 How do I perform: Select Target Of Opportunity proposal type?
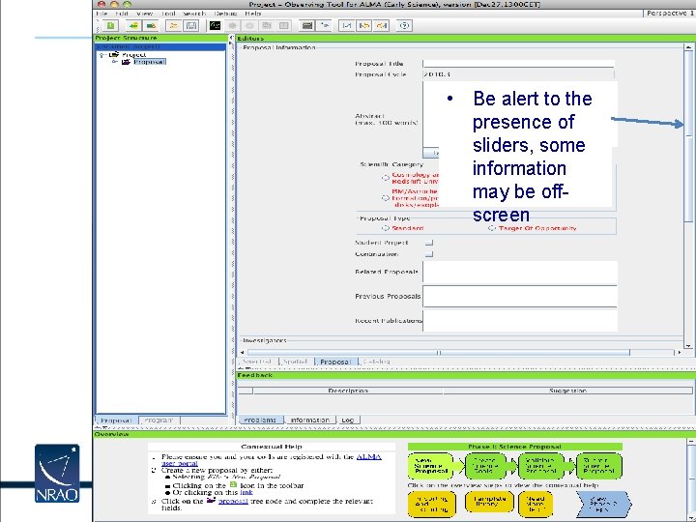[x=491, y=228]
